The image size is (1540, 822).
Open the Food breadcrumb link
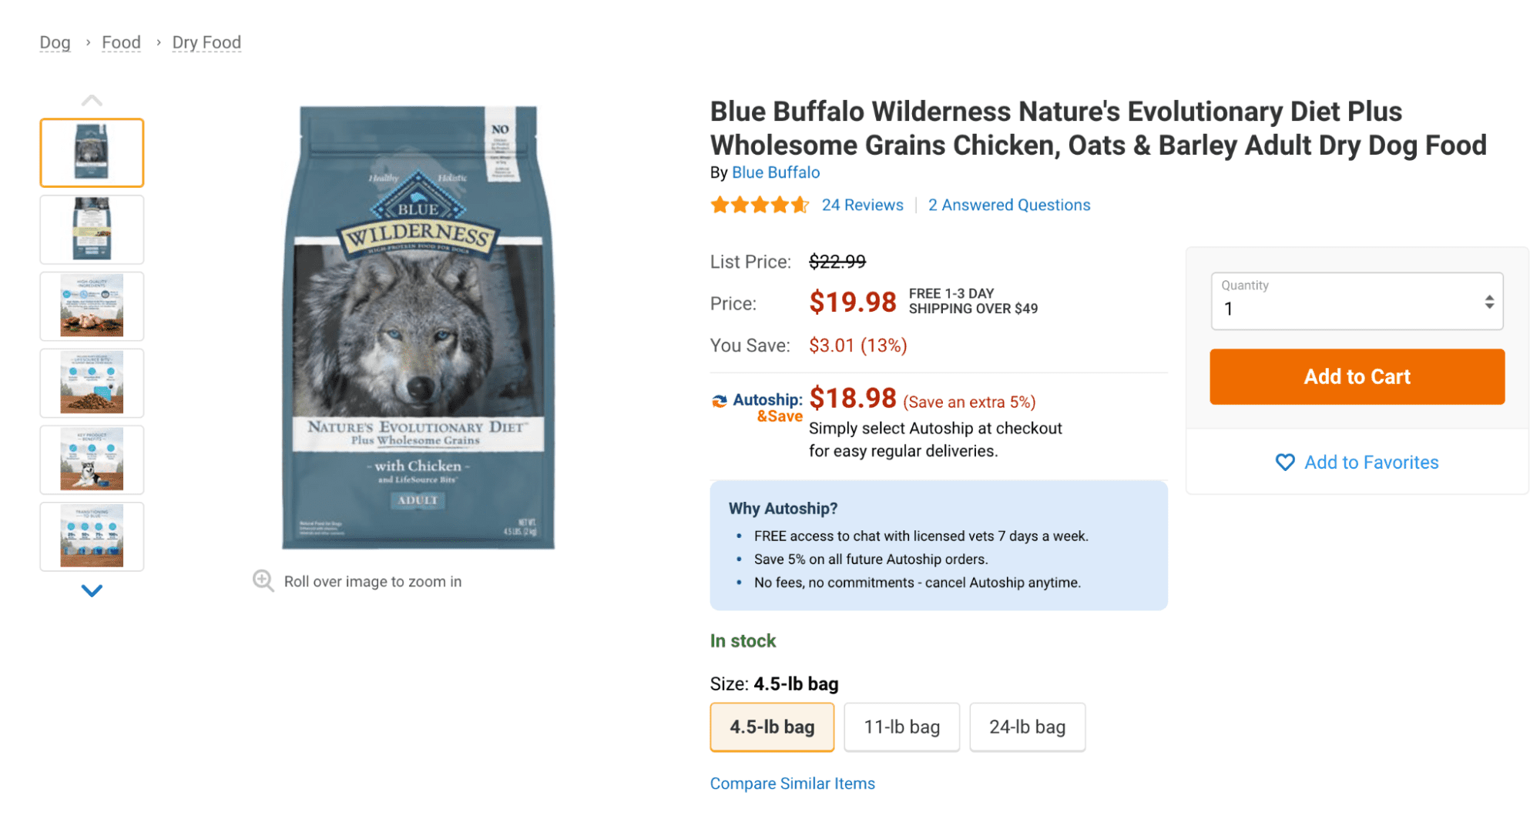tap(121, 42)
